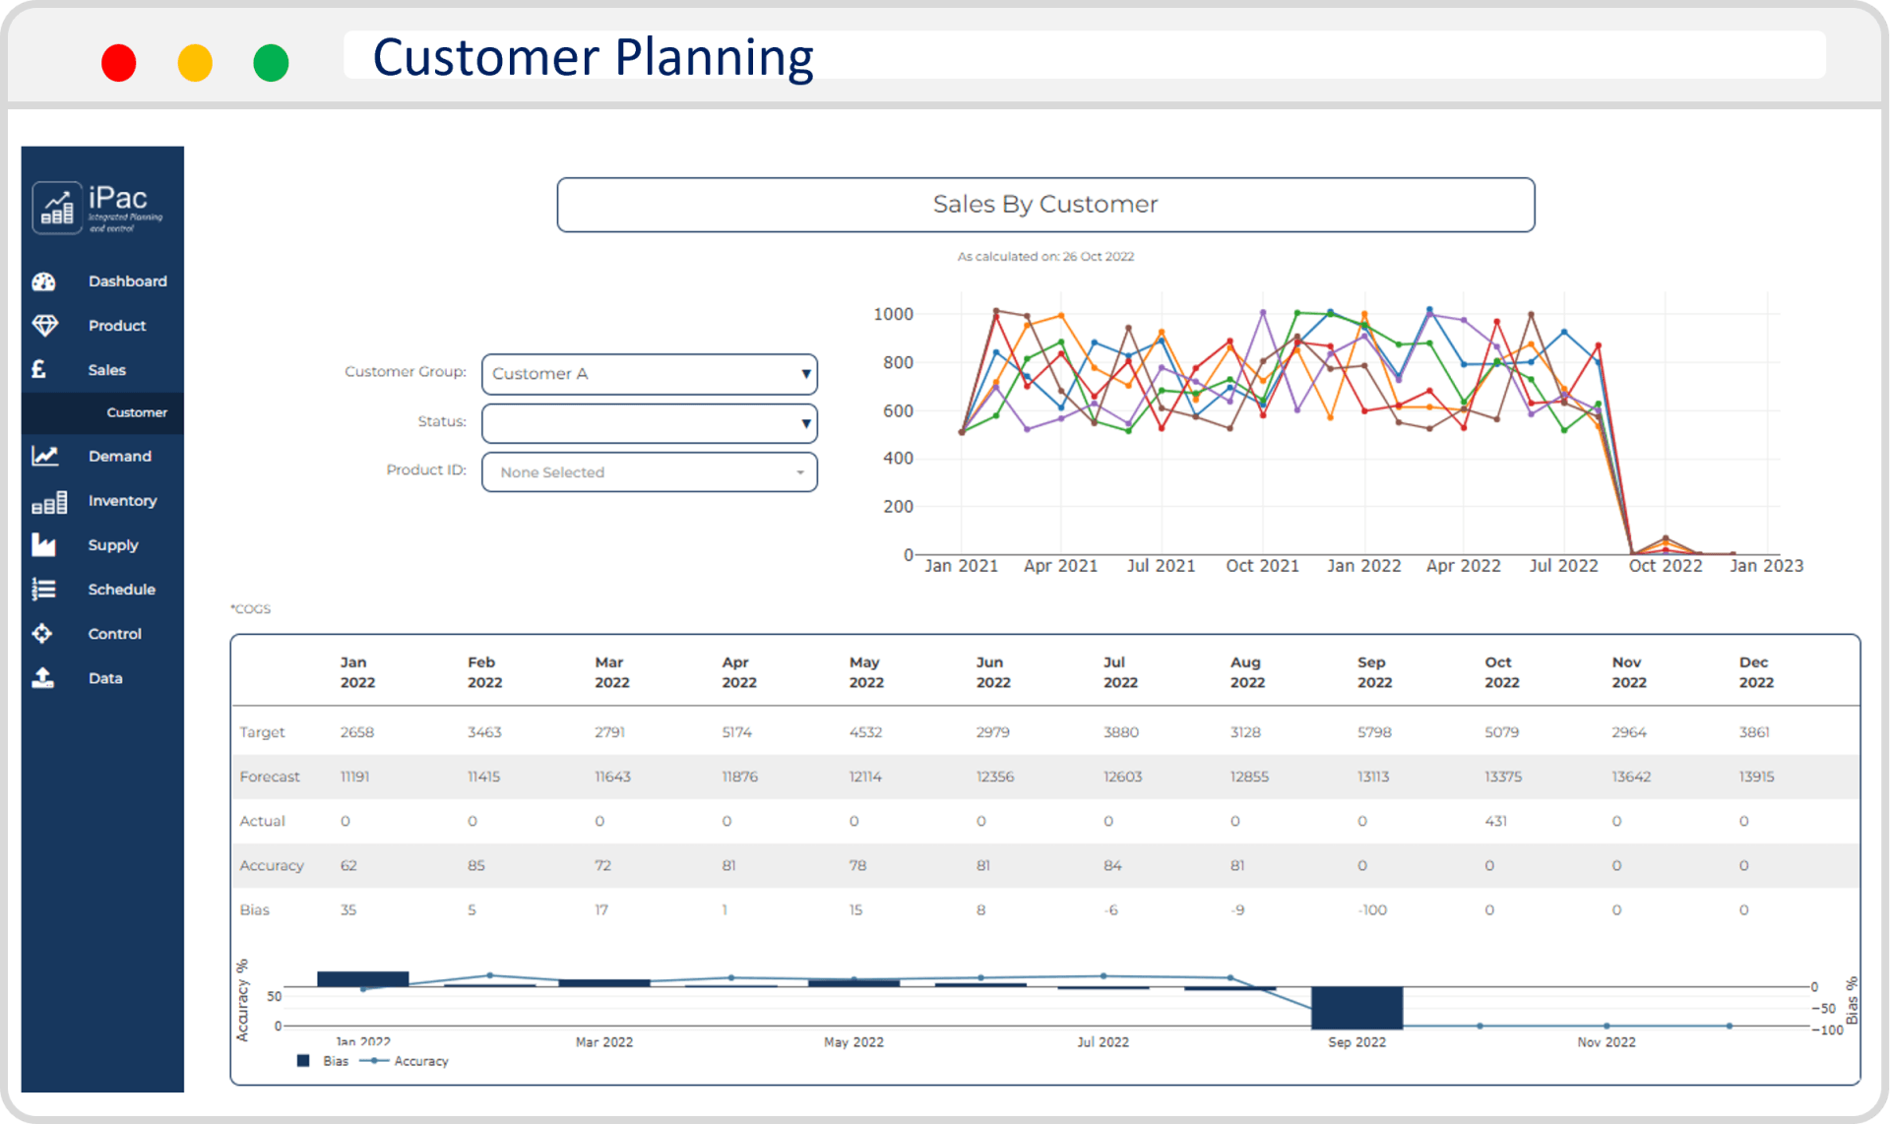Expand the Status dropdown

[649, 423]
